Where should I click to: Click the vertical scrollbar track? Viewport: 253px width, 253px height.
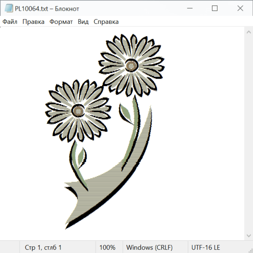249,134
